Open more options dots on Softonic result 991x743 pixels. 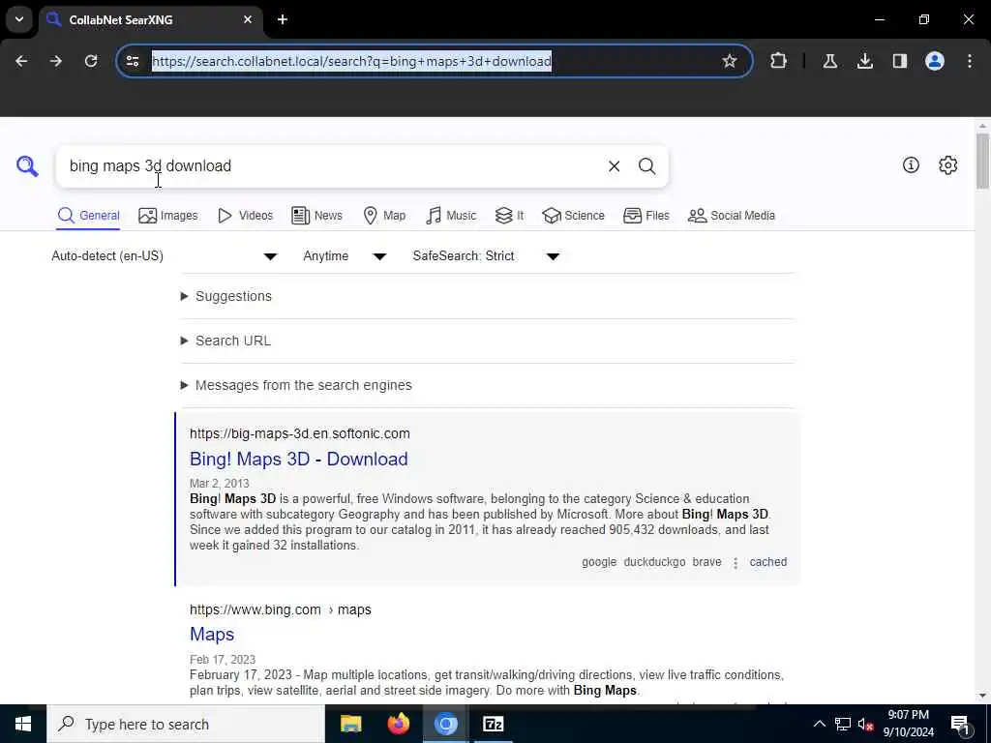point(736,562)
